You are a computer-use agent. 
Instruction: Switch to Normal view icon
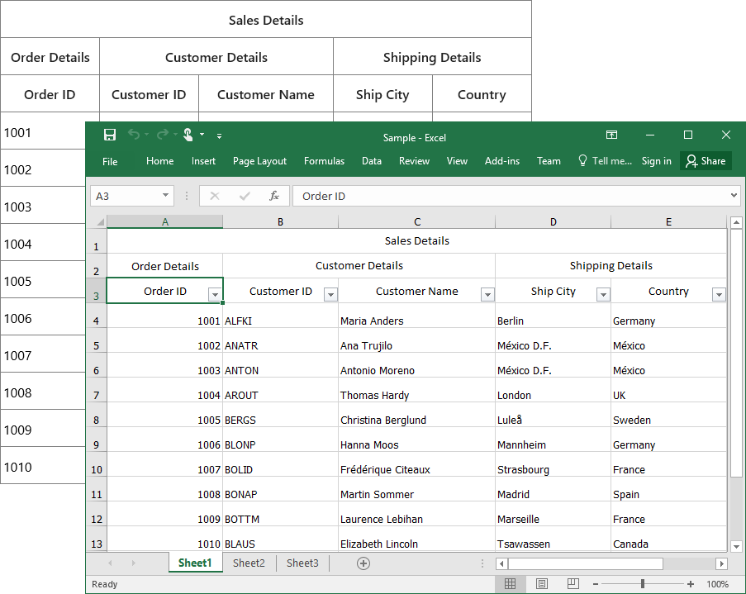click(x=510, y=584)
